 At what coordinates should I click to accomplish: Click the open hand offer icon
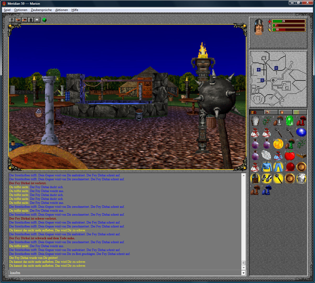24,20
